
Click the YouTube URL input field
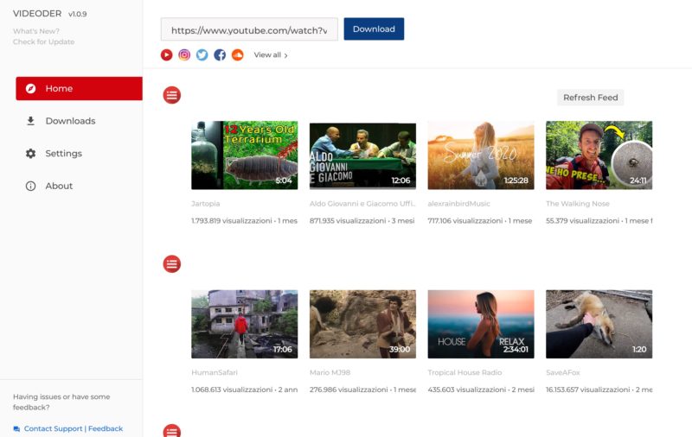(249, 29)
